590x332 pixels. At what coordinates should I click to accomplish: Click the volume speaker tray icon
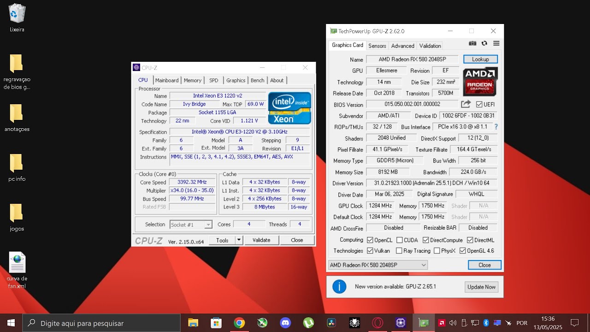(x=453, y=323)
